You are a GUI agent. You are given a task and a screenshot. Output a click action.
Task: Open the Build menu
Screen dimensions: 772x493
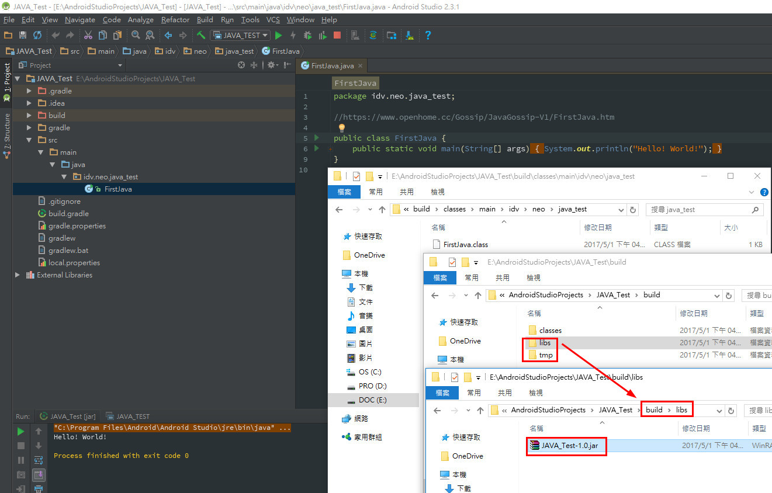205,20
